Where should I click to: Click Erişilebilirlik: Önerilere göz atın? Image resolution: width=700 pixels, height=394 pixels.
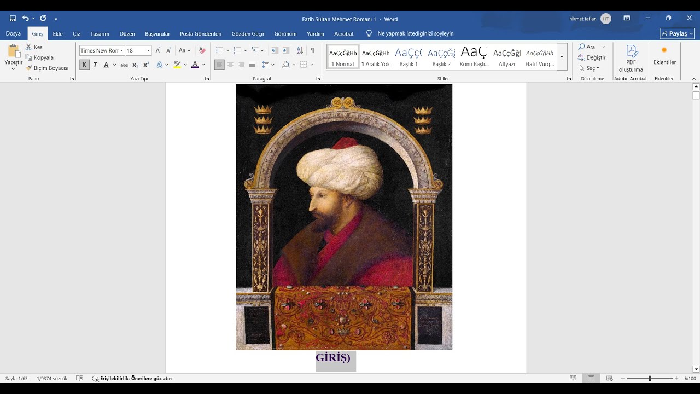pos(132,379)
